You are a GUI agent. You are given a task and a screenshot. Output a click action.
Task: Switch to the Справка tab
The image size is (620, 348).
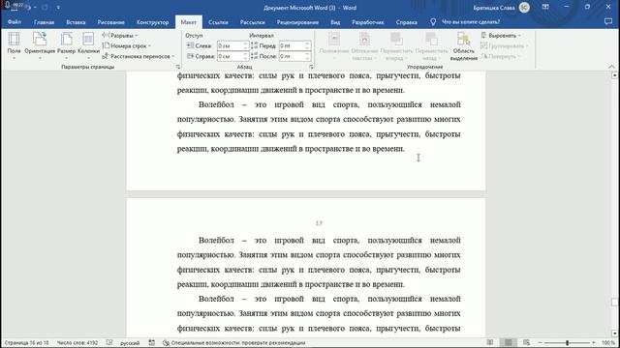pos(407,22)
